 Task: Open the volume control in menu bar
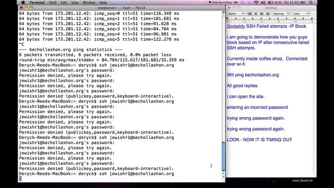[263, 3]
